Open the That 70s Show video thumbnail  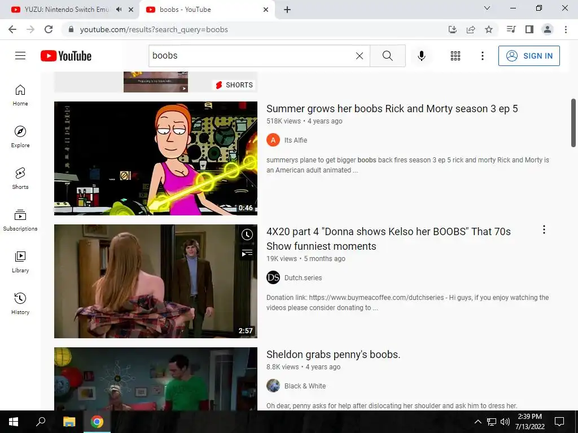click(x=156, y=281)
